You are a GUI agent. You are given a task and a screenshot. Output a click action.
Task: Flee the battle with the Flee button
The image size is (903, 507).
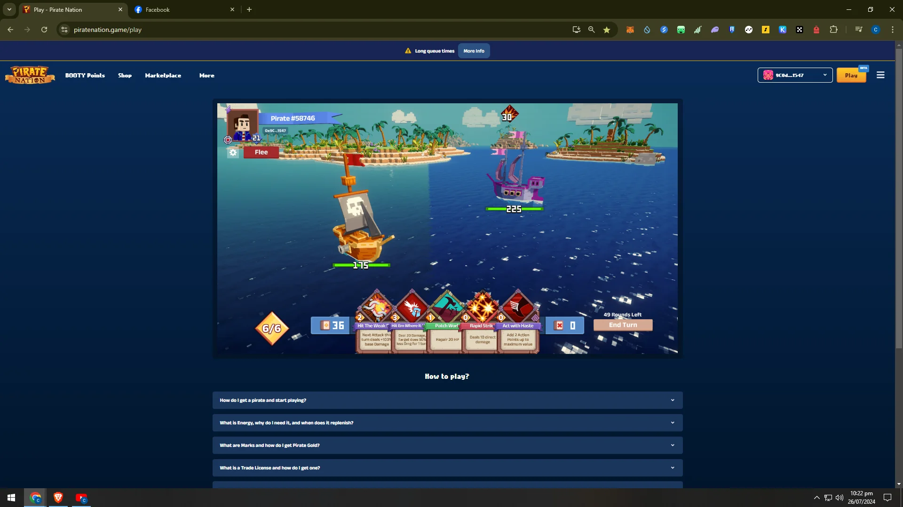click(261, 152)
